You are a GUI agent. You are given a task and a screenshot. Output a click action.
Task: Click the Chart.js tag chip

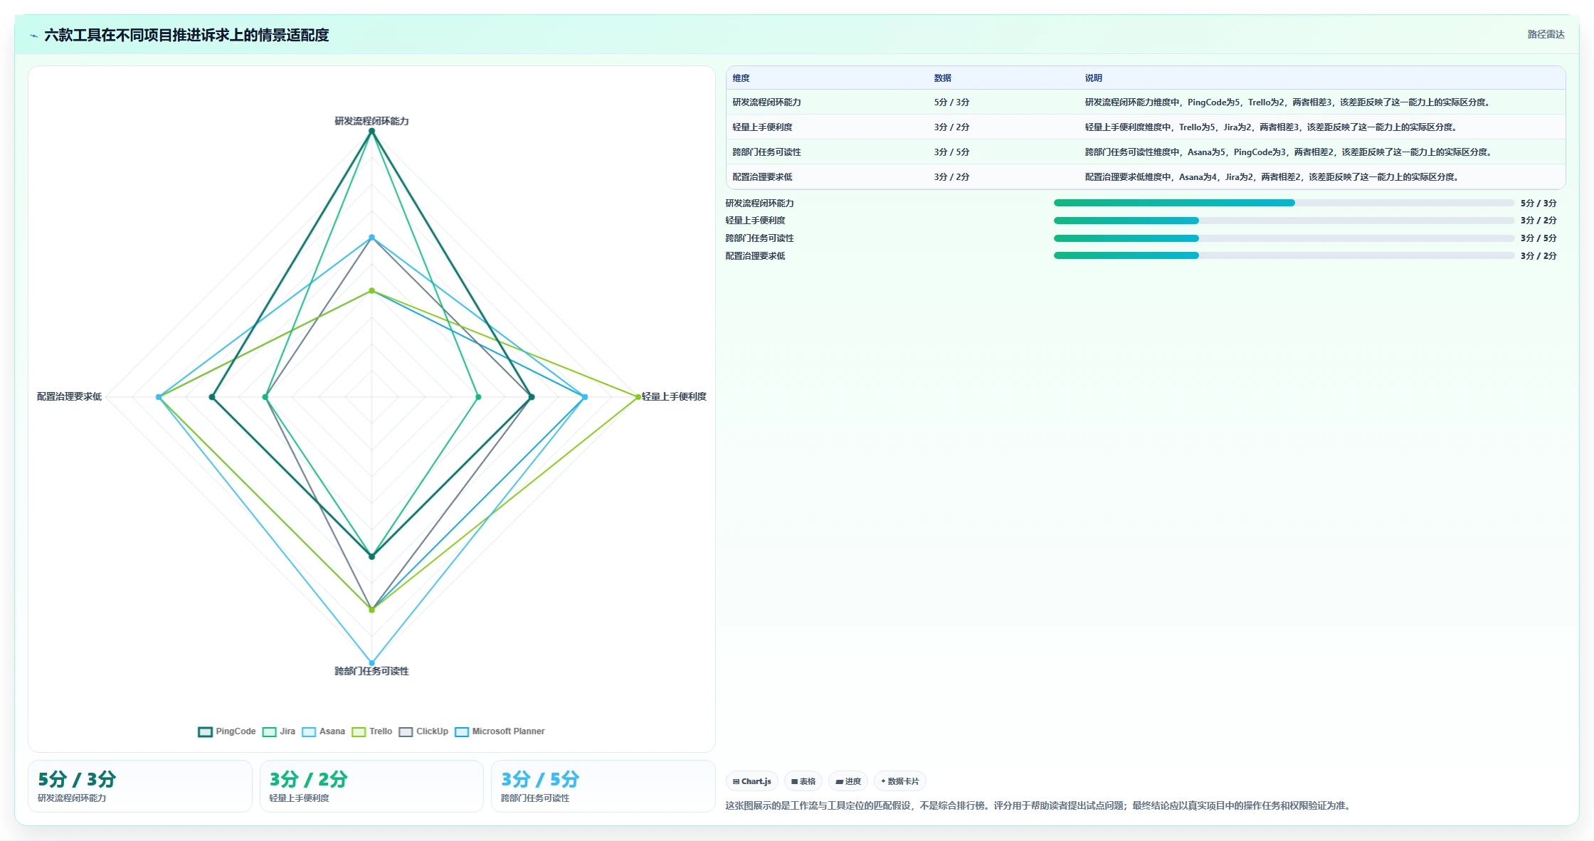click(752, 781)
